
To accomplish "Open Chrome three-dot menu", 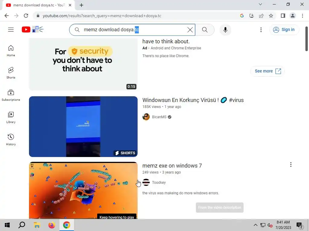I will pos(302,16).
